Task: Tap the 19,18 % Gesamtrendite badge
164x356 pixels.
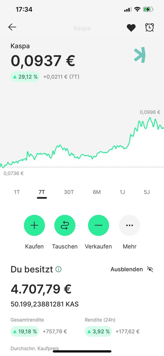Action: [25, 332]
